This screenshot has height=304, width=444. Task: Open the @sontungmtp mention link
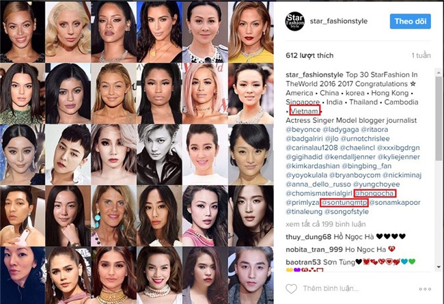click(x=344, y=203)
